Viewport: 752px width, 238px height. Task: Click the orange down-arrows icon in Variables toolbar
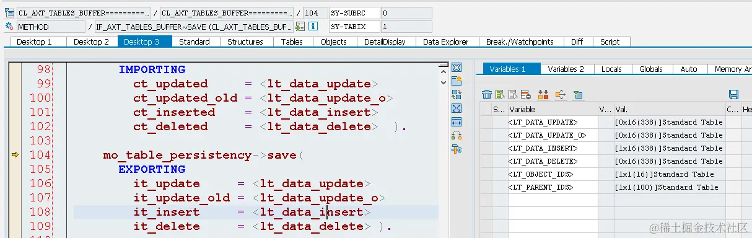(544, 94)
